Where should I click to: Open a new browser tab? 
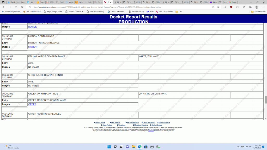(x=240, y=2)
